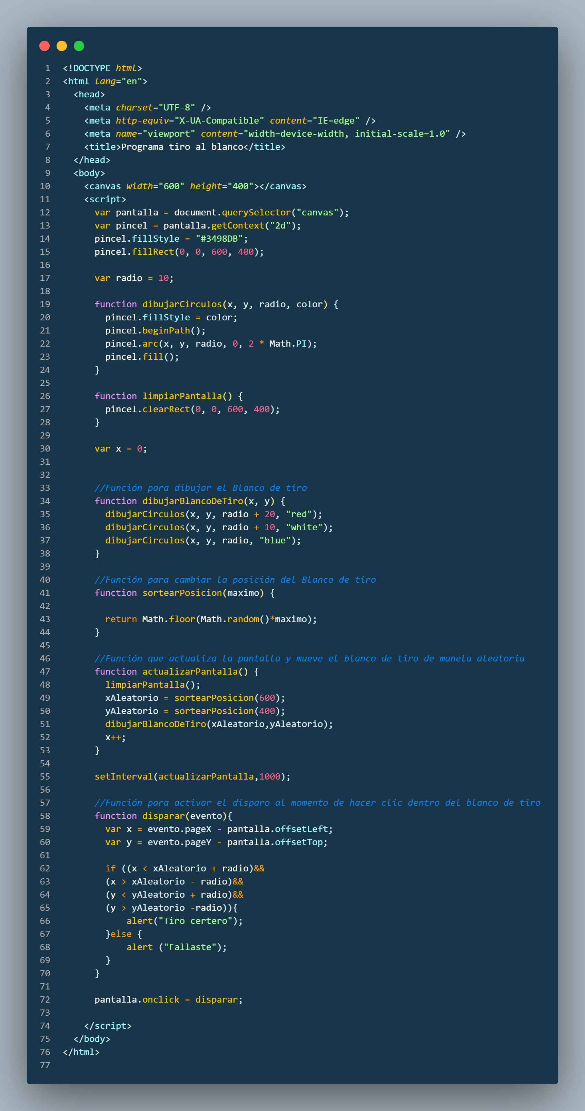Click the closing </head> tag
Viewport: 585px width, 1111px height.
tap(92, 160)
